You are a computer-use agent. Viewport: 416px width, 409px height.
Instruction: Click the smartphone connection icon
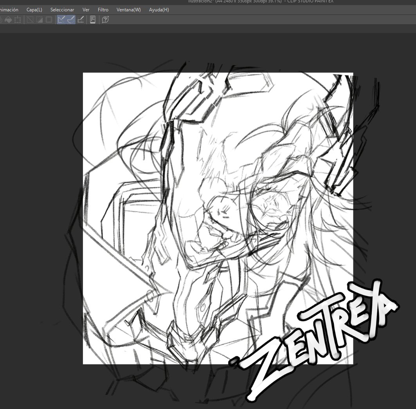point(93,20)
